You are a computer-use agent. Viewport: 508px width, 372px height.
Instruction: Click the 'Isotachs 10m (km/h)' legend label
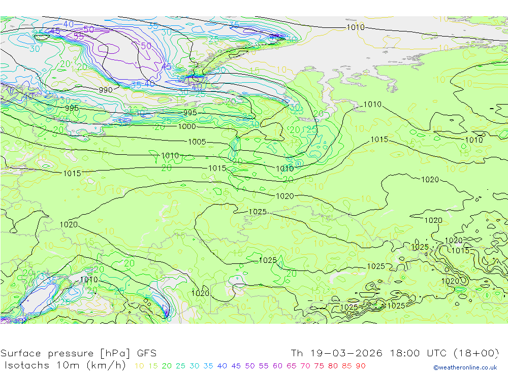65,365
